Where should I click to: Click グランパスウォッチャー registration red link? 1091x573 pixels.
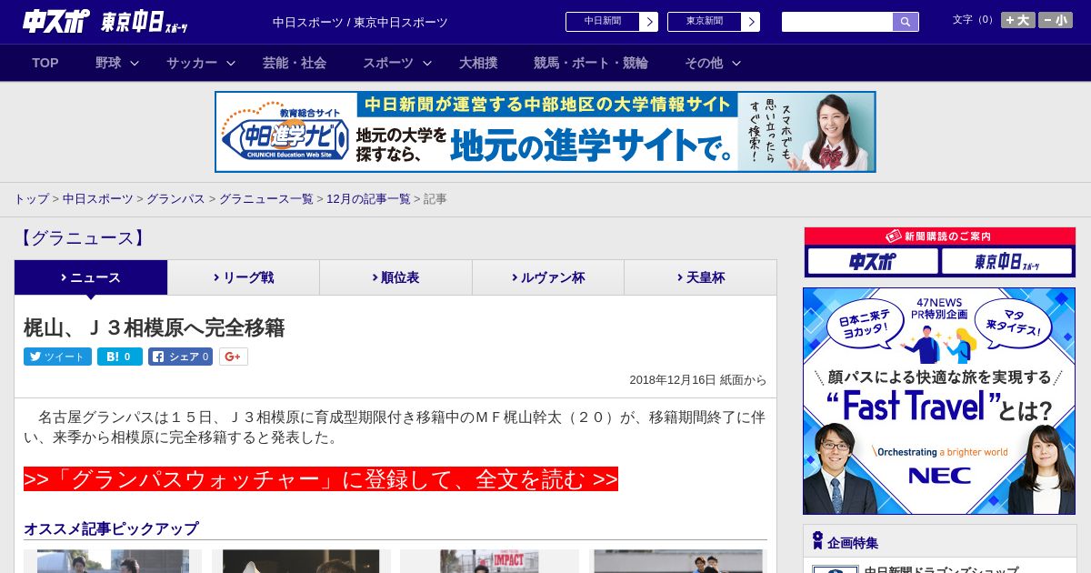click(x=321, y=479)
